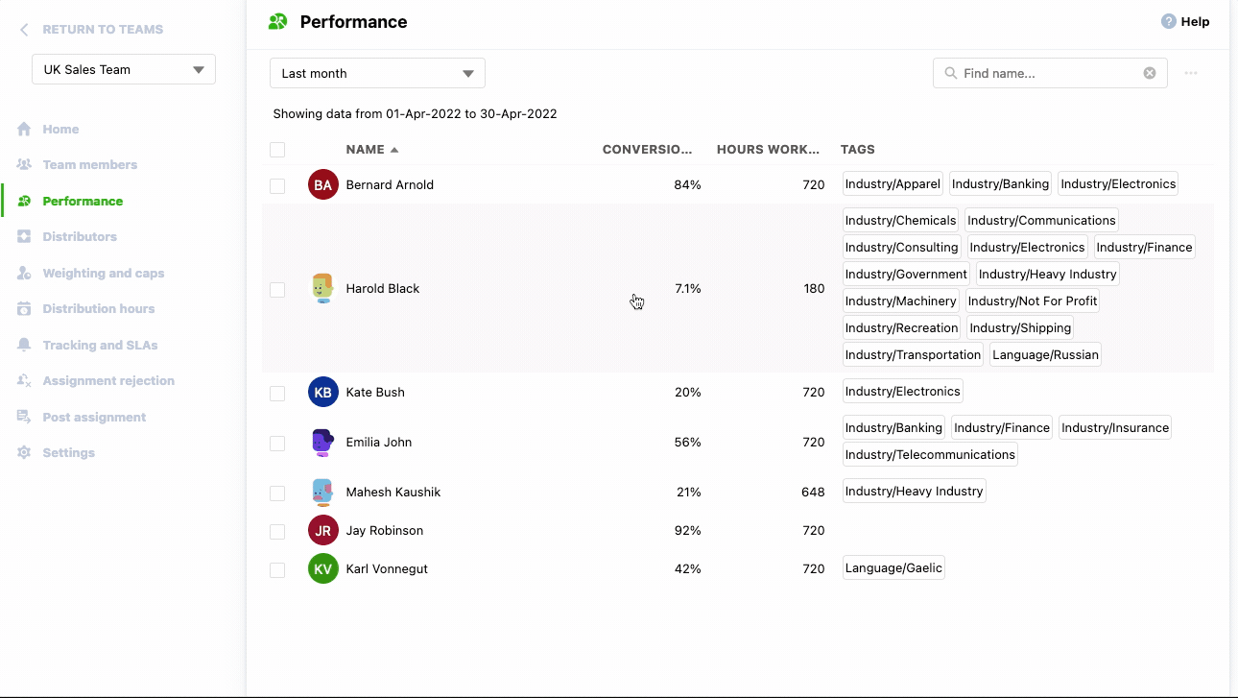Image resolution: width=1238 pixels, height=698 pixels.
Task: Clear the Find name search field
Action: (1150, 73)
